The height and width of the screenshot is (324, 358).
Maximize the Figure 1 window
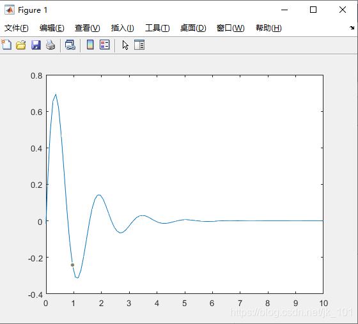pos(313,10)
